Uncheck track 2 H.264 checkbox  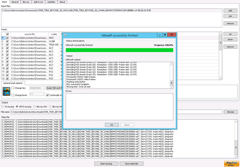[x=7, y=41]
